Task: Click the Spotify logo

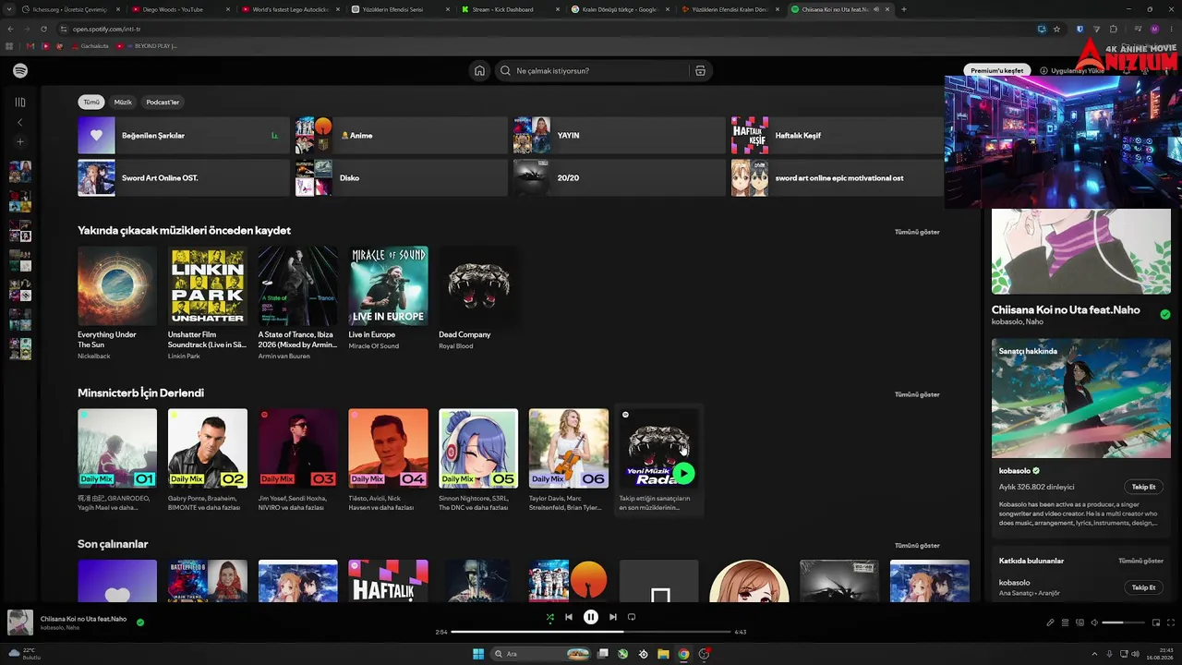Action: 20,71
